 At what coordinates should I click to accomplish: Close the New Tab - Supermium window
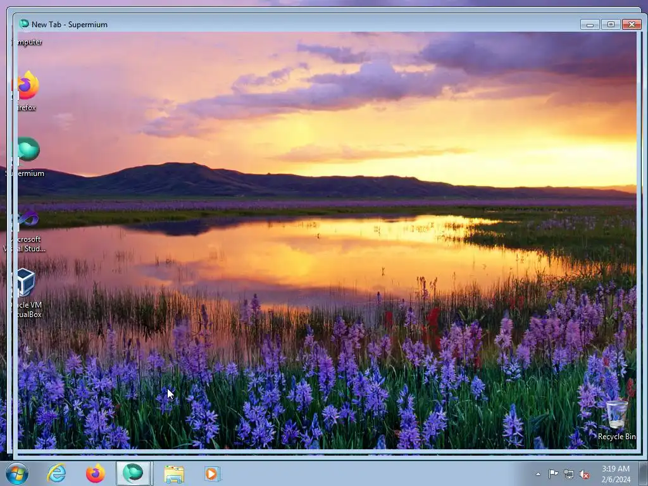coord(632,25)
